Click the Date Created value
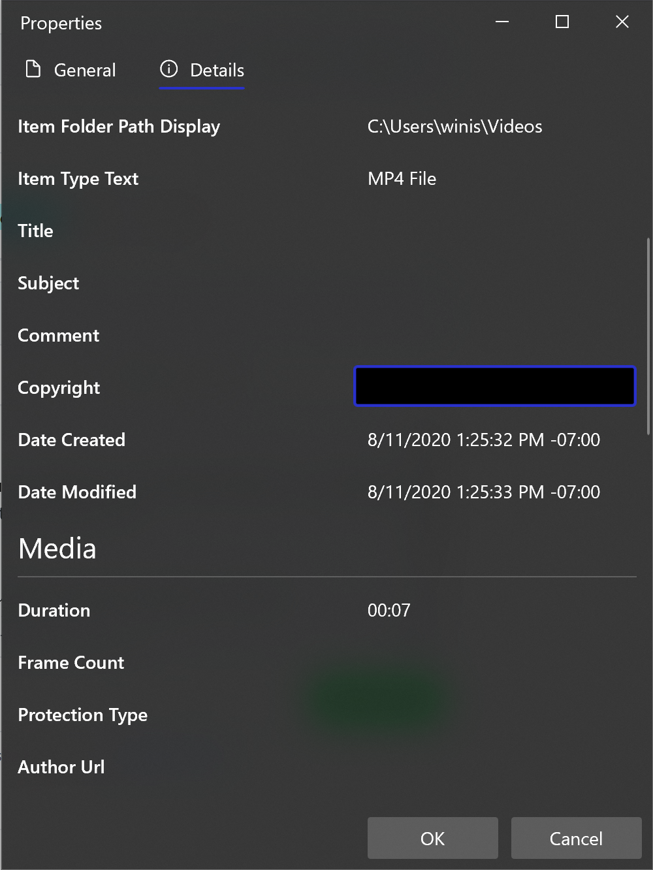This screenshot has height=870, width=653. (x=483, y=440)
